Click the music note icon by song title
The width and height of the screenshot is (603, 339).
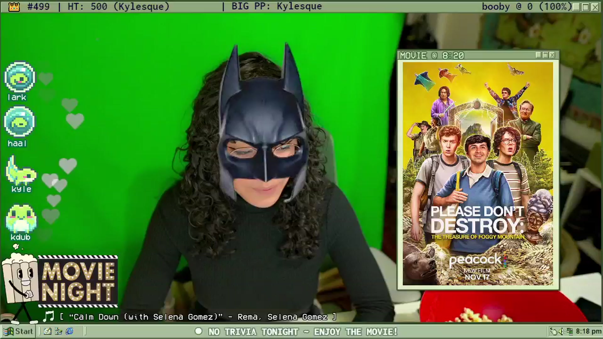pos(48,316)
